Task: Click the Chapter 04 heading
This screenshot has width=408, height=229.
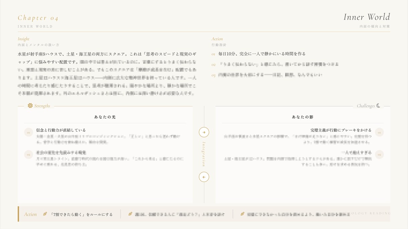Action: pyautogui.click(x=38, y=18)
